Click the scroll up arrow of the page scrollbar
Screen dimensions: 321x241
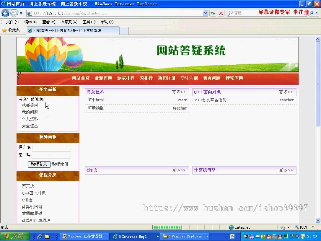[x=317, y=39]
